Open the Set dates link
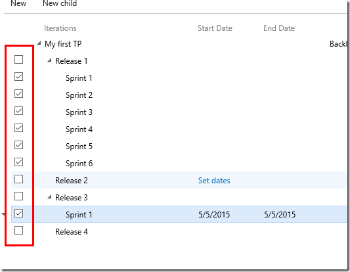This screenshot has height=272, width=350. [x=214, y=181]
